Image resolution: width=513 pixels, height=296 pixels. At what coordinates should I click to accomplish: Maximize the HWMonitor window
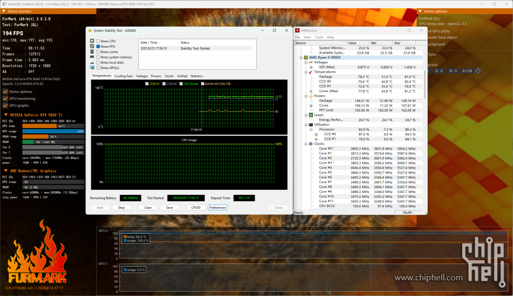coord(409,30)
